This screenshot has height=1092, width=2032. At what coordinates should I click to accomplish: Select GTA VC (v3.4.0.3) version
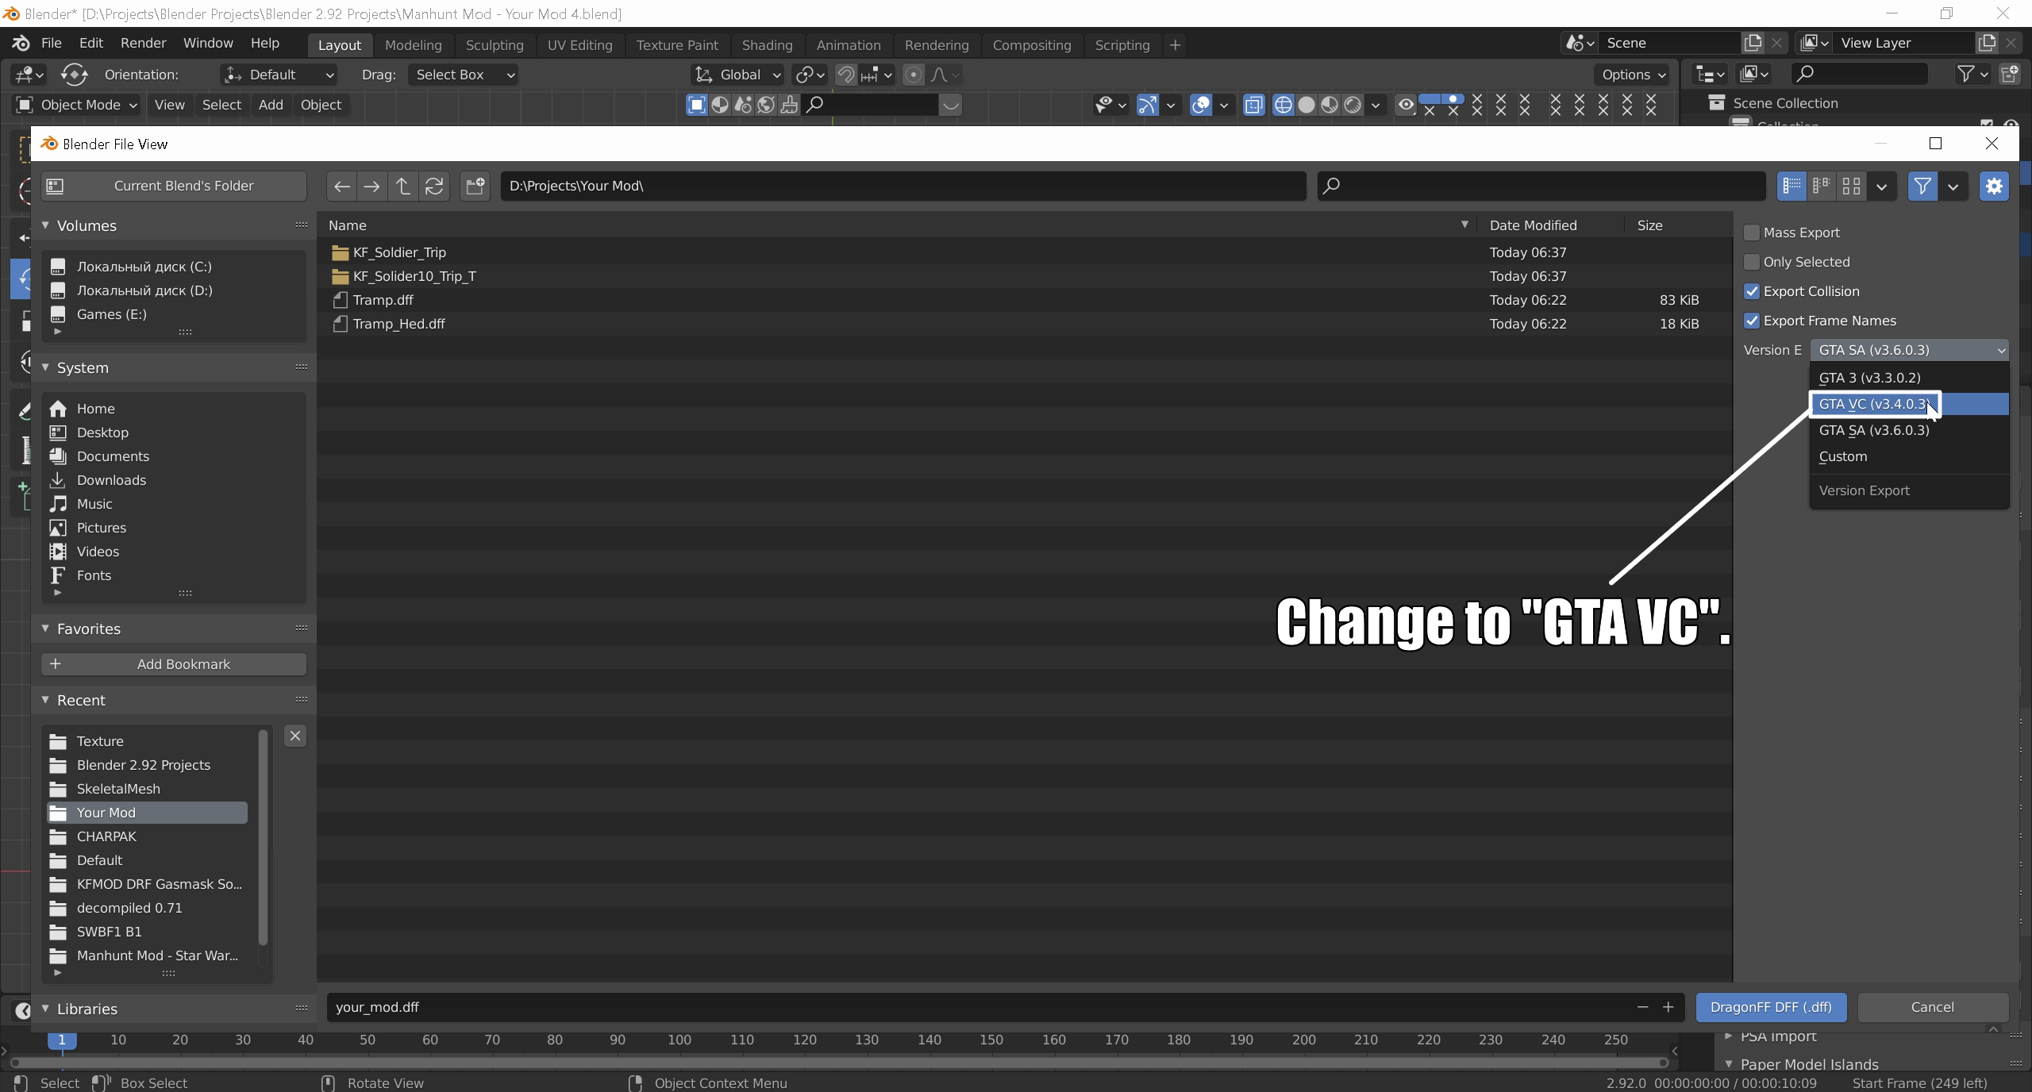tap(1873, 404)
